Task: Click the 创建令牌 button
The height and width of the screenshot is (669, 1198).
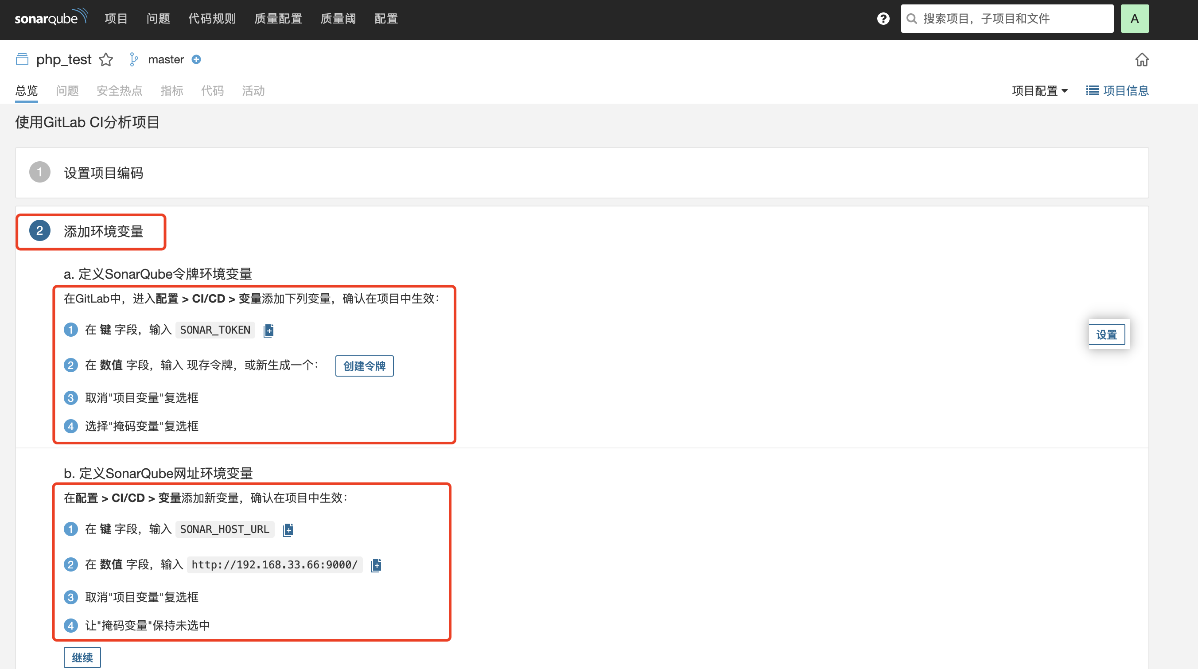Action: click(364, 366)
